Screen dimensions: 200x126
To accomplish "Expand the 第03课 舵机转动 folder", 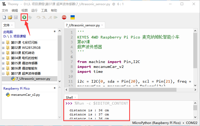I will (x=3, y=53).
